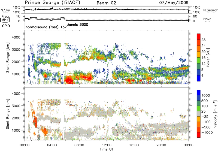This screenshot has height=151, width=218.
Task: Click the orange -100 to -500 velocity colorbar segment
Action: coord(199,124)
